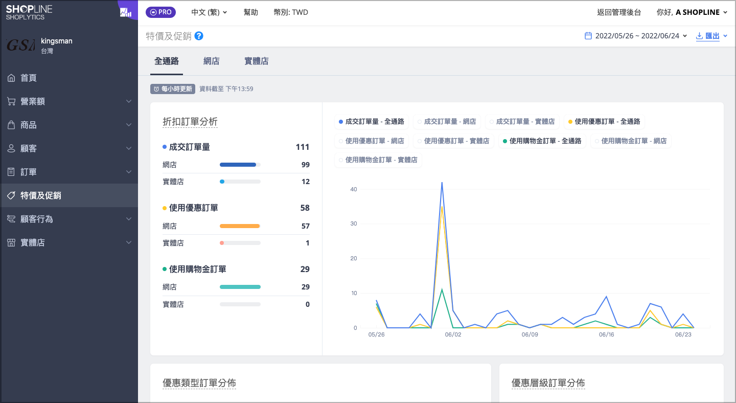This screenshot has height=403, width=736.
Task: Click the 使用優惠訂單 total value 58
Action: point(305,208)
